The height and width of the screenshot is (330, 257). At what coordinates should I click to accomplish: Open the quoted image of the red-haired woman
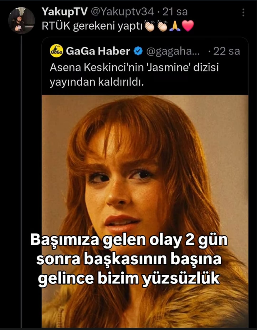point(145,211)
